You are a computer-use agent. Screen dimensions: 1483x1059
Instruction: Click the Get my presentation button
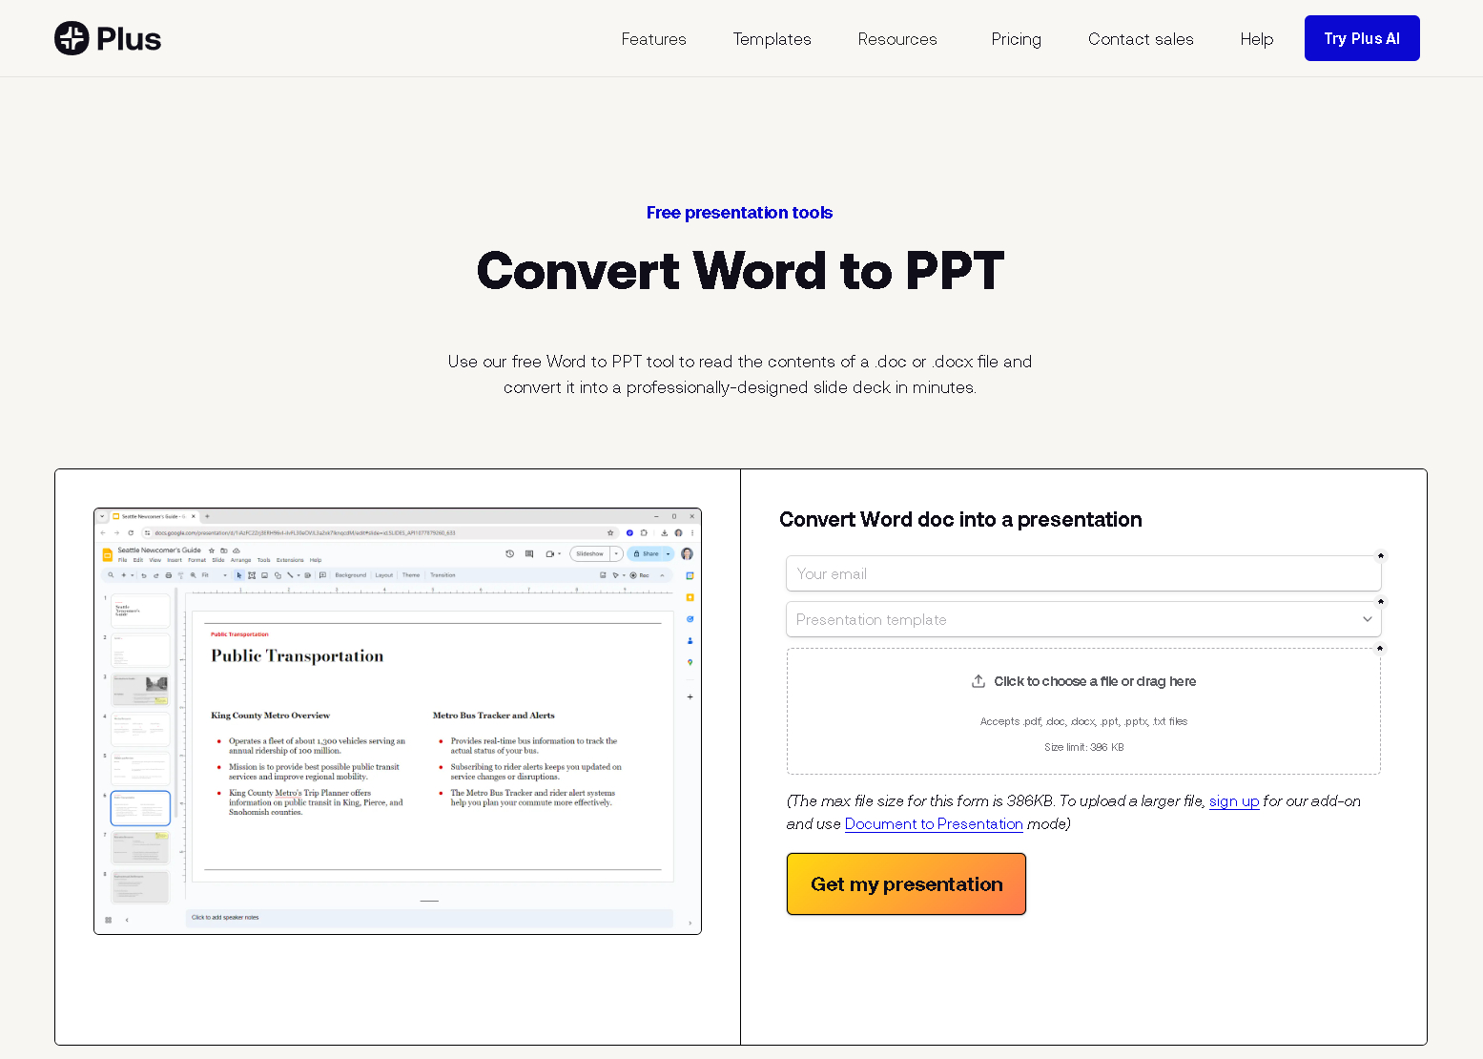905,884
